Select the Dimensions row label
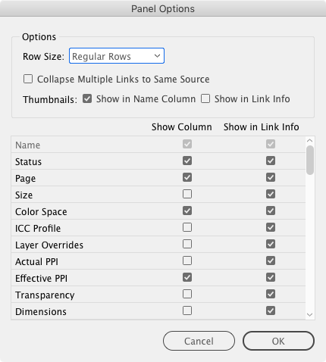The height and width of the screenshot is (362, 326). (41, 311)
